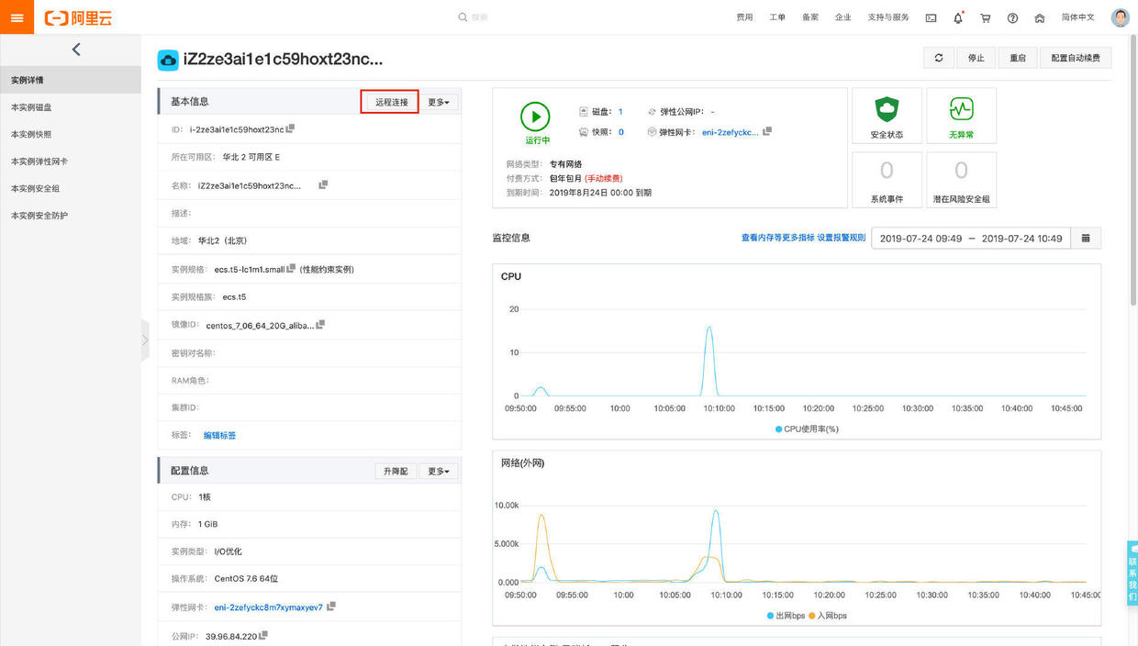Click the Alibaba Cloud logo
1138x646 pixels.
click(80, 17)
